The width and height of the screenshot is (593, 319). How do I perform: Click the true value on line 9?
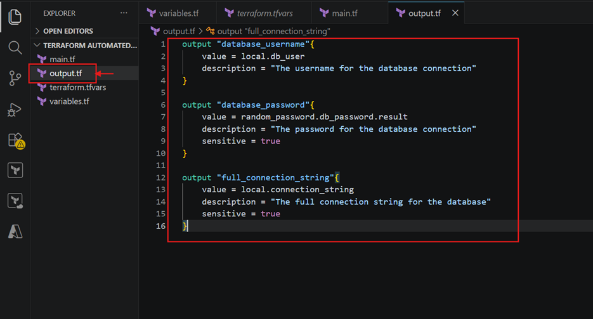pos(270,141)
